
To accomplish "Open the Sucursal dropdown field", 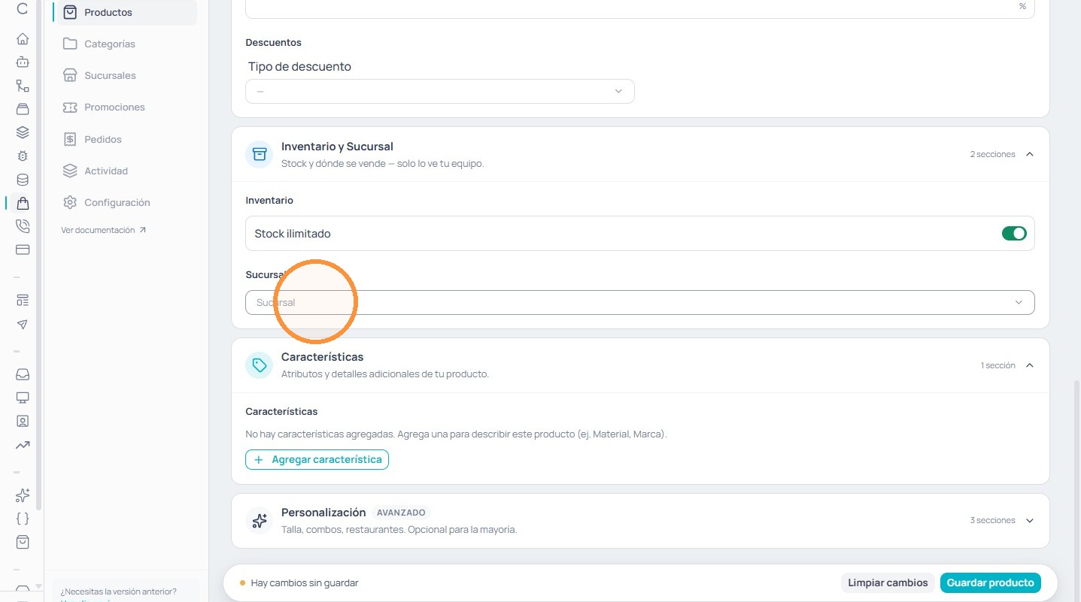I will (x=640, y=302).
